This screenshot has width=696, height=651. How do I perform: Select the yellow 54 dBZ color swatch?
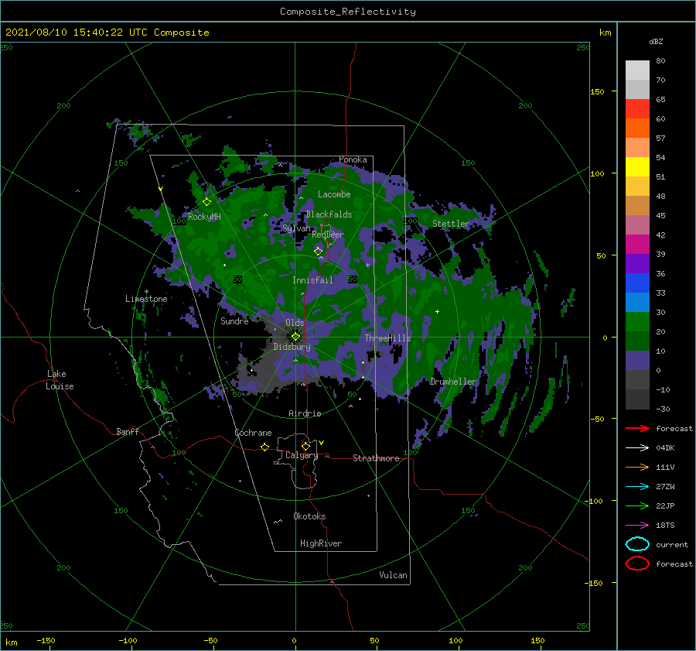(x=637, y=166)
